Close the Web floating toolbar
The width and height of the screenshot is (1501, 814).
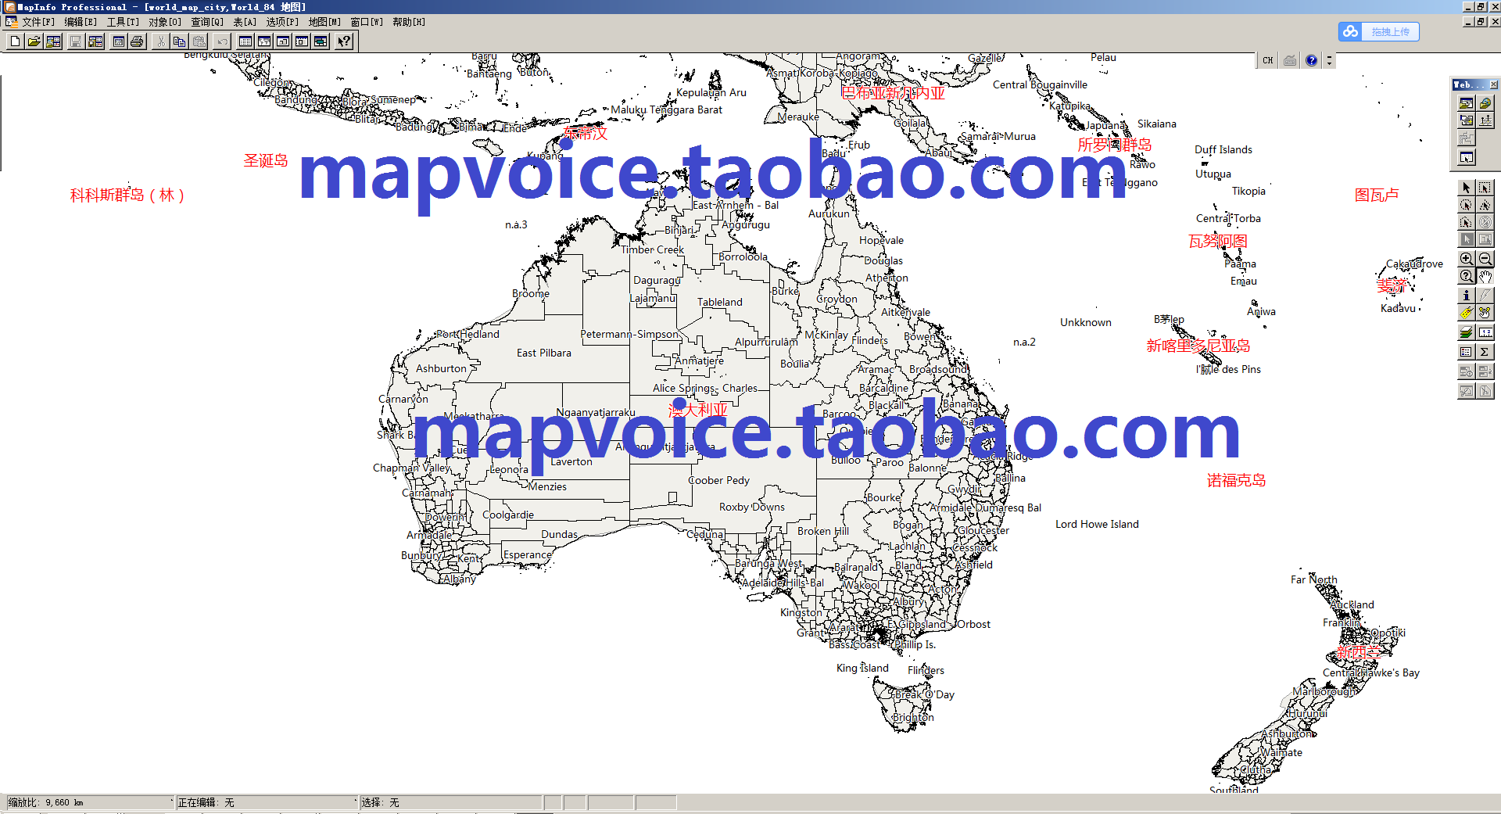(x=1493, y=84)
